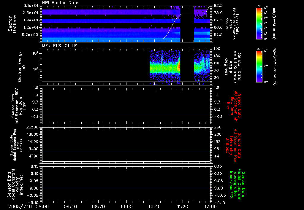Image resolution: width=304 pixels, height=210 pixels.
Task: Click the DEF color scale bar
Action: (259, 66)
